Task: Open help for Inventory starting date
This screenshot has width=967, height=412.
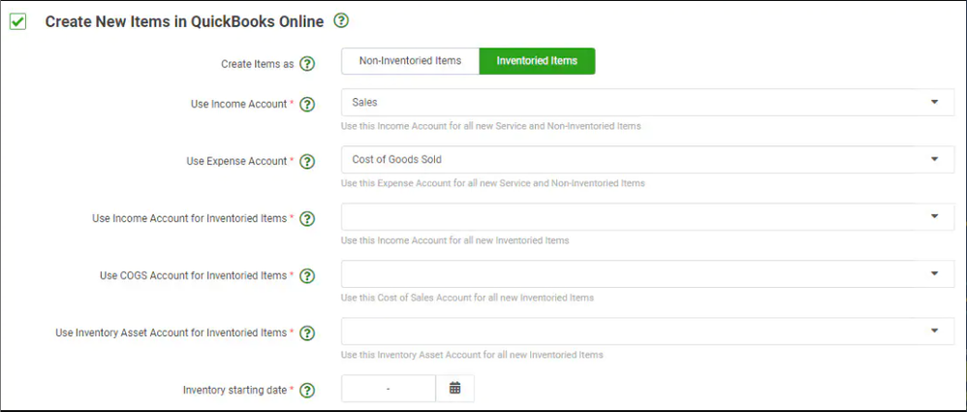Action: click(x=307, y=391)
